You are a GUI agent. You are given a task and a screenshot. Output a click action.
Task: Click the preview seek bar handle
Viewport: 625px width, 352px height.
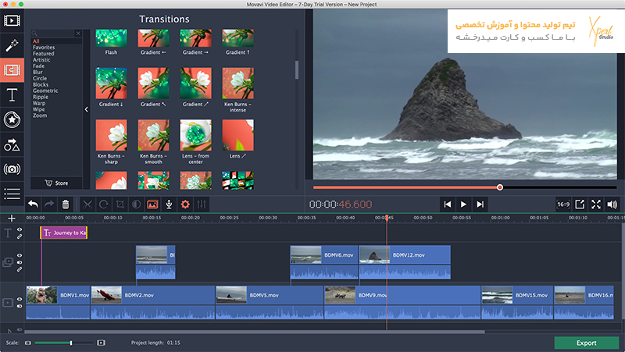coord(500,187)
